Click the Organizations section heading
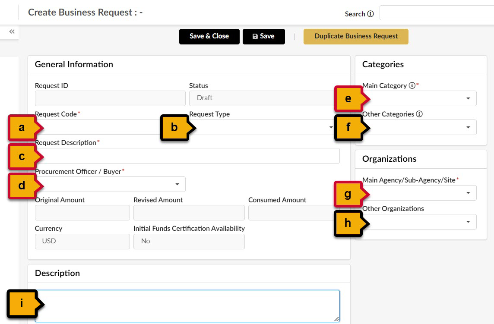Image resolution: width=494 pixels, height=324 pixels. coord(389,159)
